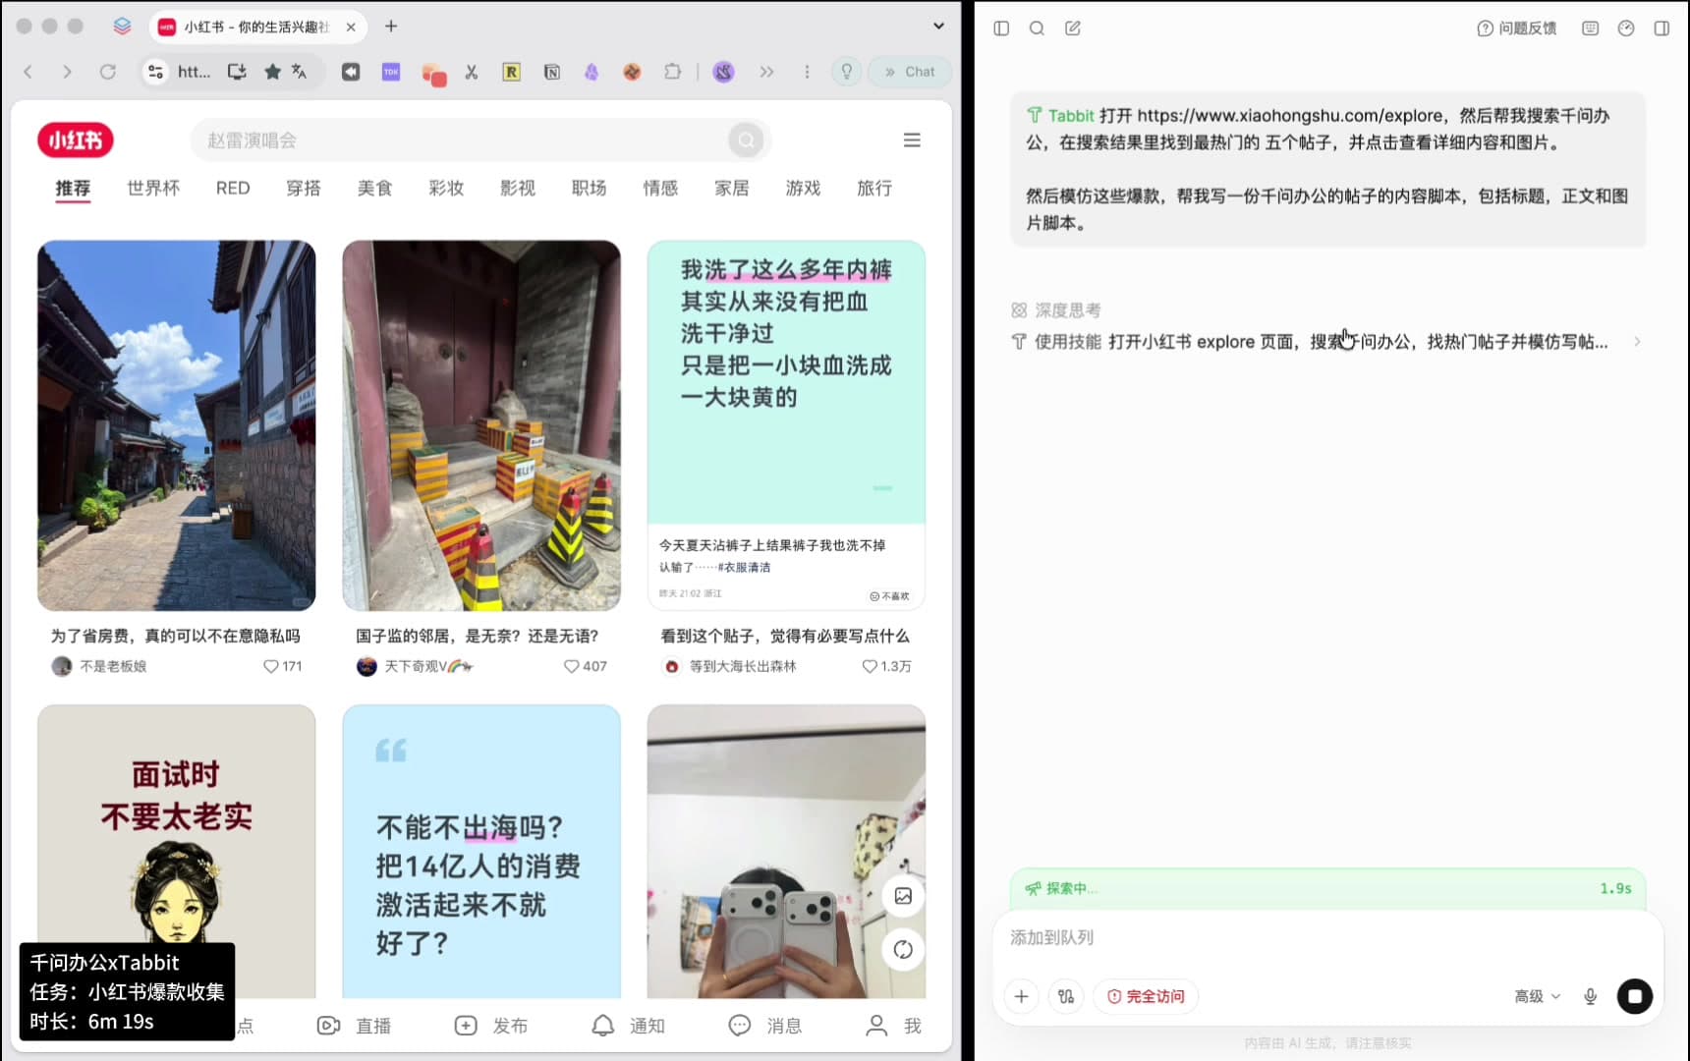Select the RED category tab
This screenshot has width=1690, height=1061.
click(x=233, y=188)
